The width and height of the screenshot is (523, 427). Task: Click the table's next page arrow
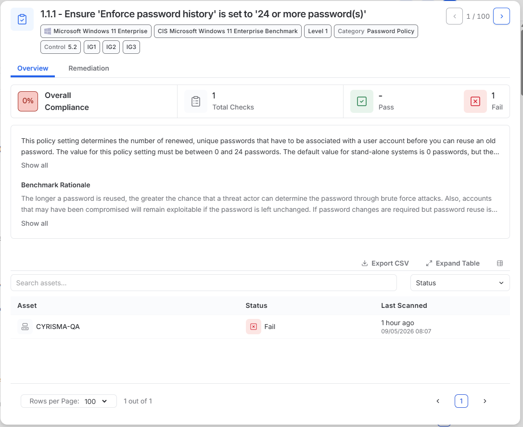click(x=485, y=401)
